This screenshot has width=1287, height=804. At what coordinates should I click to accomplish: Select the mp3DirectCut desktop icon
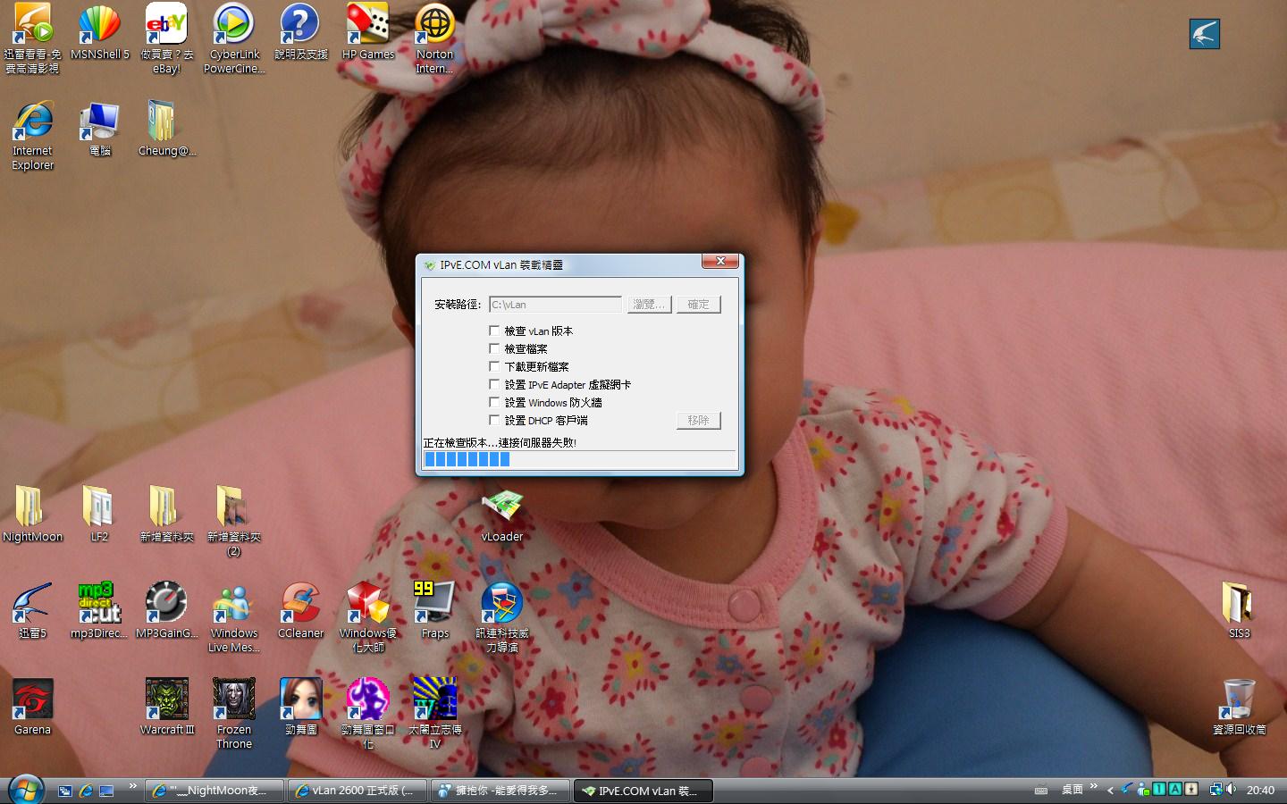point(99,604)
